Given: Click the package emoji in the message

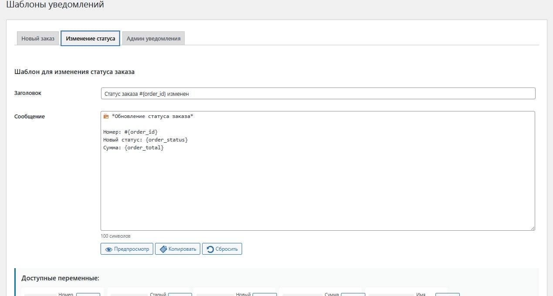Looking at the screenshot, I should 106,116.
